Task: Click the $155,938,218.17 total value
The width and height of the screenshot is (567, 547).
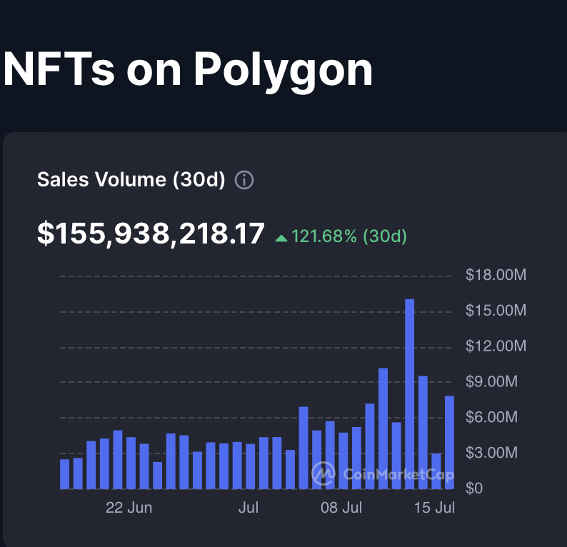Action: click(151, 234)
